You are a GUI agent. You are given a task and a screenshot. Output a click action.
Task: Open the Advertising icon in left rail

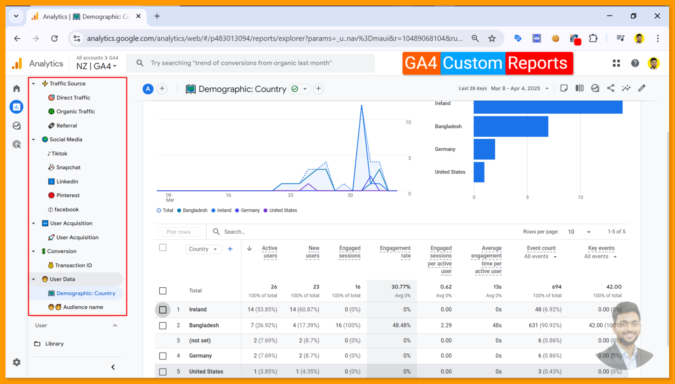17,144
